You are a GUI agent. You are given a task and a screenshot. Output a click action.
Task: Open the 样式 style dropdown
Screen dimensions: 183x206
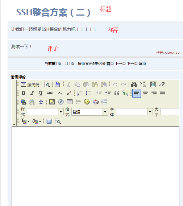click(x=45, y=112)
